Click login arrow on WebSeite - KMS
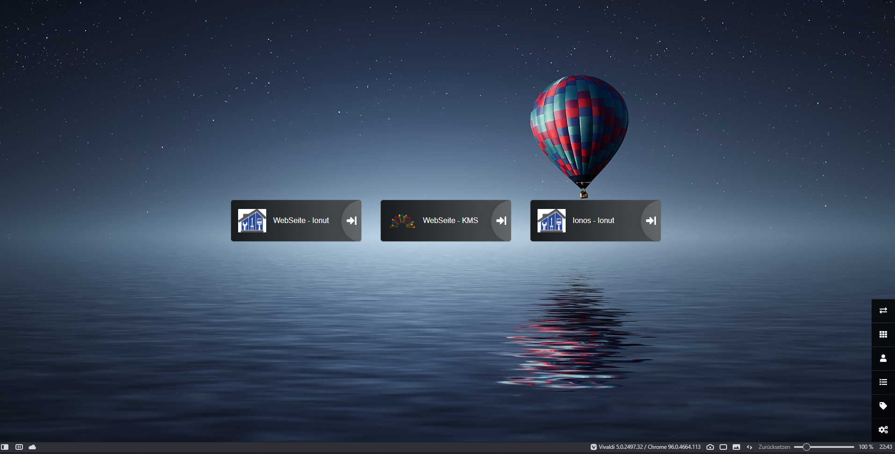 [502, 221]
